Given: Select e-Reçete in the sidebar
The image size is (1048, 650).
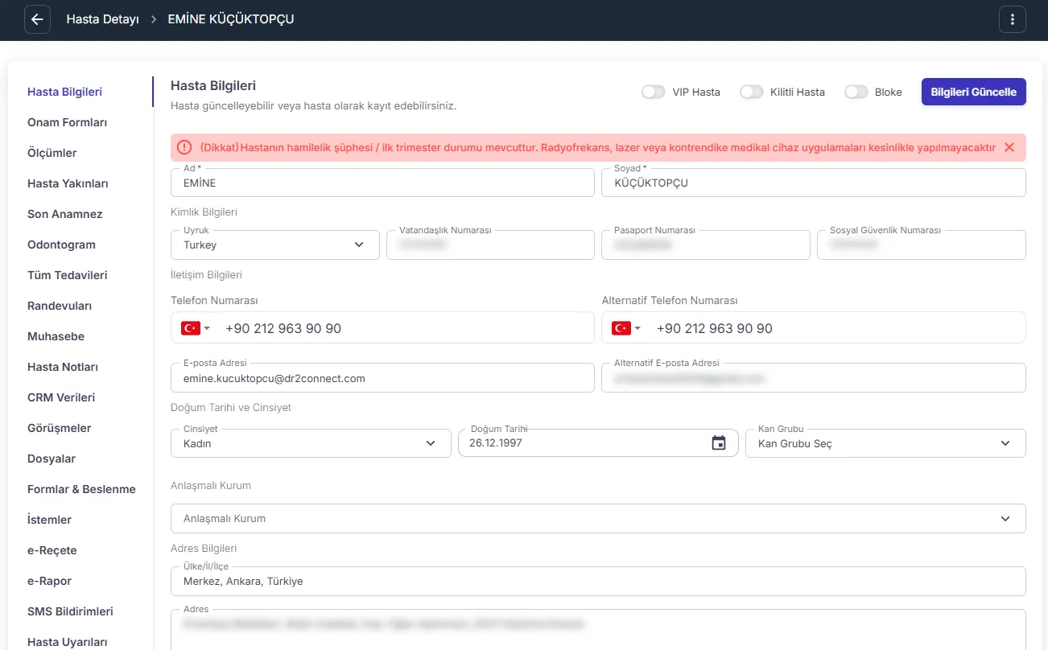Looking at the screenshot, I should tap(52, 550).
